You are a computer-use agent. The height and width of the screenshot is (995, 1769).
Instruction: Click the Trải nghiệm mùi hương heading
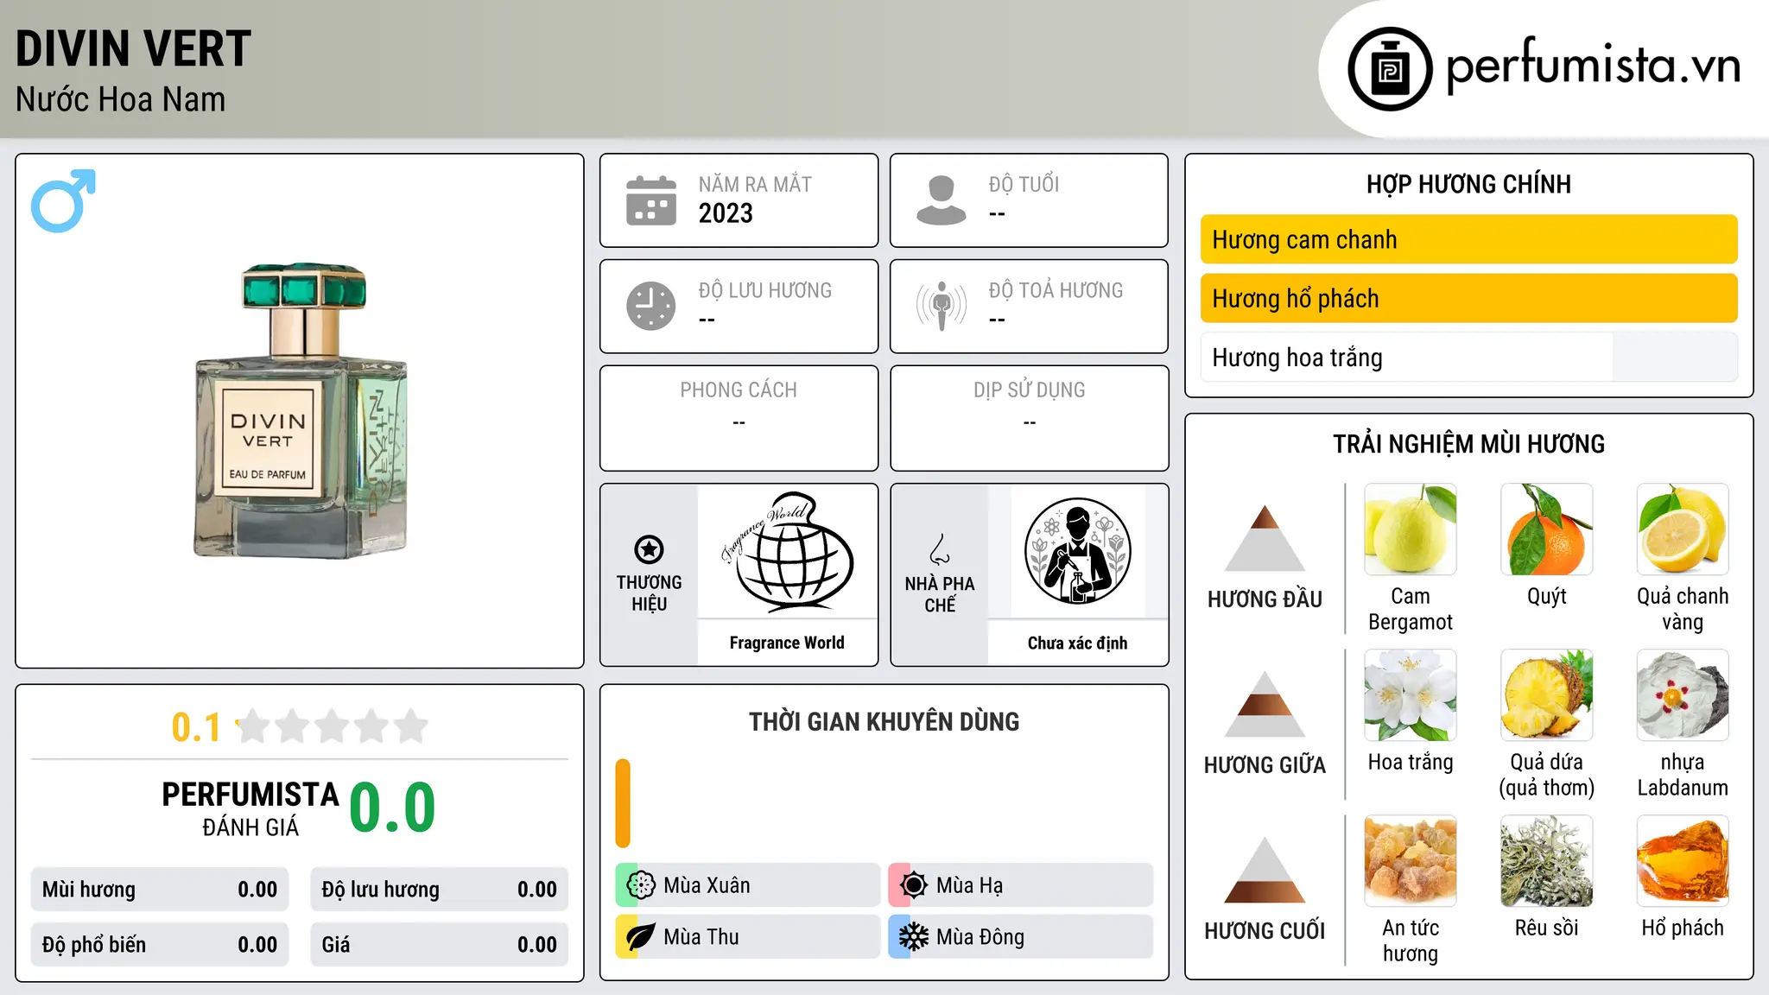[x=1469, y=444]
